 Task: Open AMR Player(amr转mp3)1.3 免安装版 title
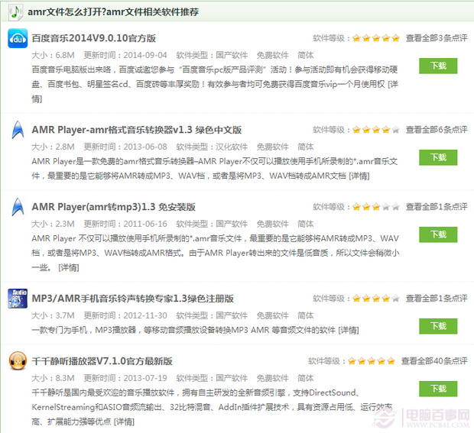pyautogui.click(x=113, y=207)
